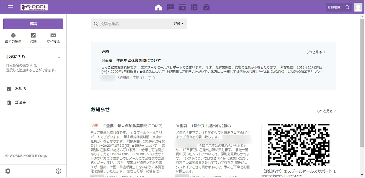Open the tasks checkmark icon in top bar
The width and height of the screenshot is (365, 178).
coord(207,7)
